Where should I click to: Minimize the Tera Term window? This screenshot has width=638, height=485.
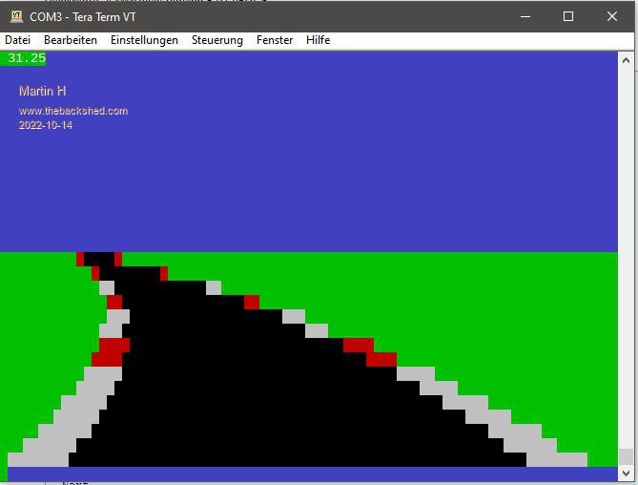(x=525, y=16)
